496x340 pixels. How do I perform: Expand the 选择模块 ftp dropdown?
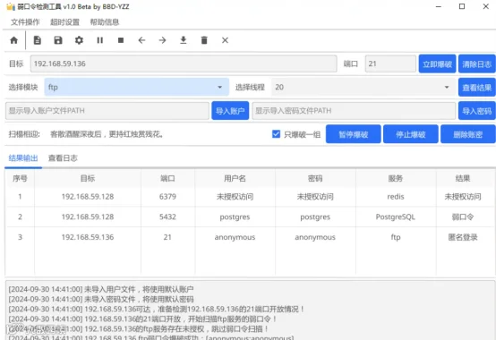136,87
